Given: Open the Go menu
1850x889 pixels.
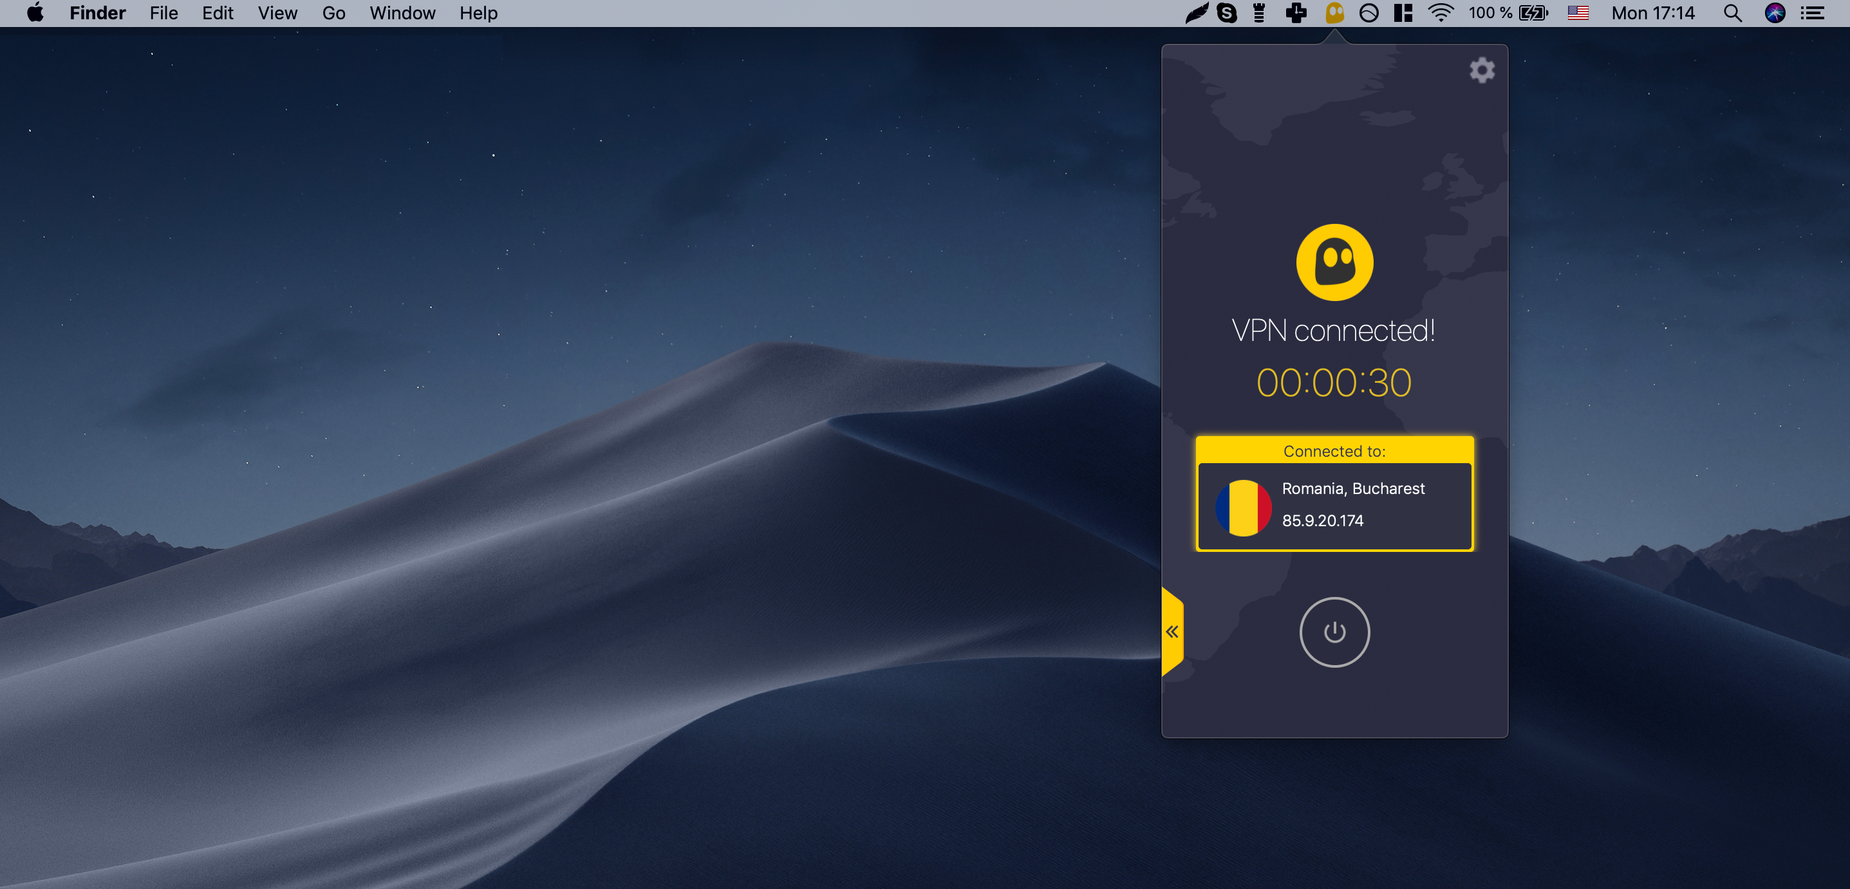Looking at the screenshot, I should (x=333, y=13).
